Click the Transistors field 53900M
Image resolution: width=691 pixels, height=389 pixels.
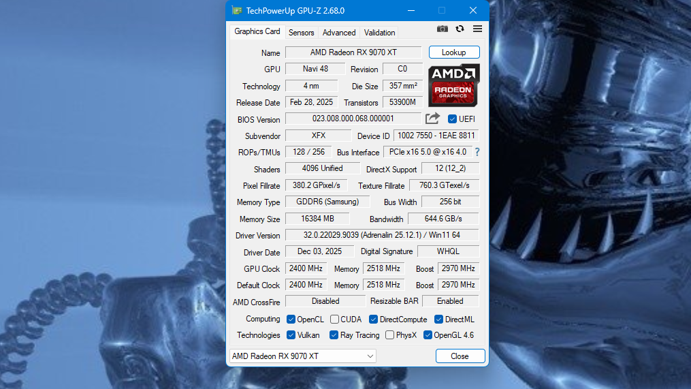click(403, 102)
